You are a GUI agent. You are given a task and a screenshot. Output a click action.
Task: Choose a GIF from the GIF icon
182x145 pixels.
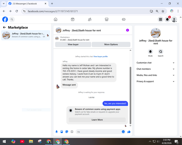[x=72, y=132]
